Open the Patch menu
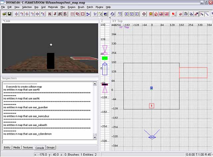213x157 pixels. coord(90,7)
